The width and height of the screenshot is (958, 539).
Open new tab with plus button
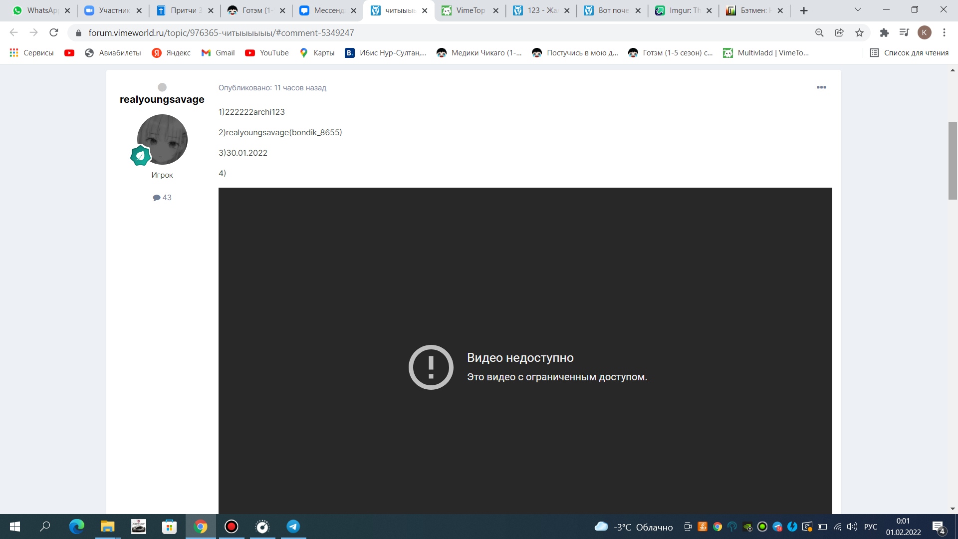[x=804, y=10]
